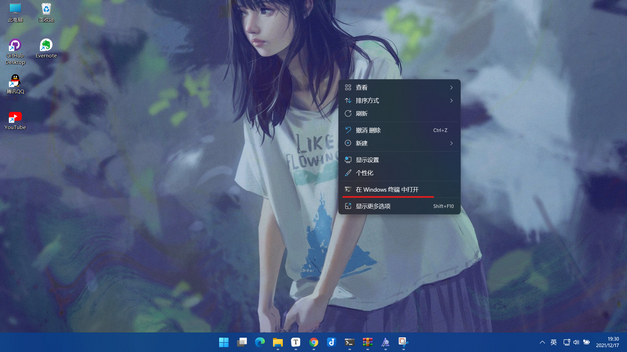Click the WinRAR taskbar icon
The image size is (627, 352).
367,342
